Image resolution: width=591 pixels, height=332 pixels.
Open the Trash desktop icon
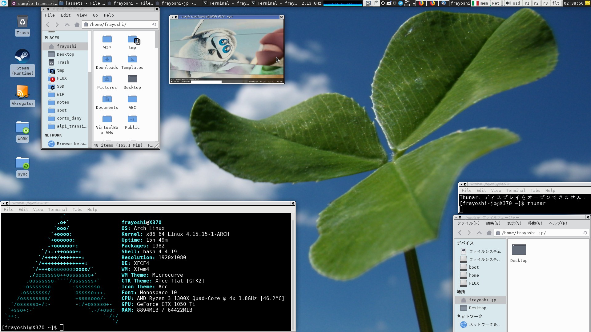click(x=22, y=25)
